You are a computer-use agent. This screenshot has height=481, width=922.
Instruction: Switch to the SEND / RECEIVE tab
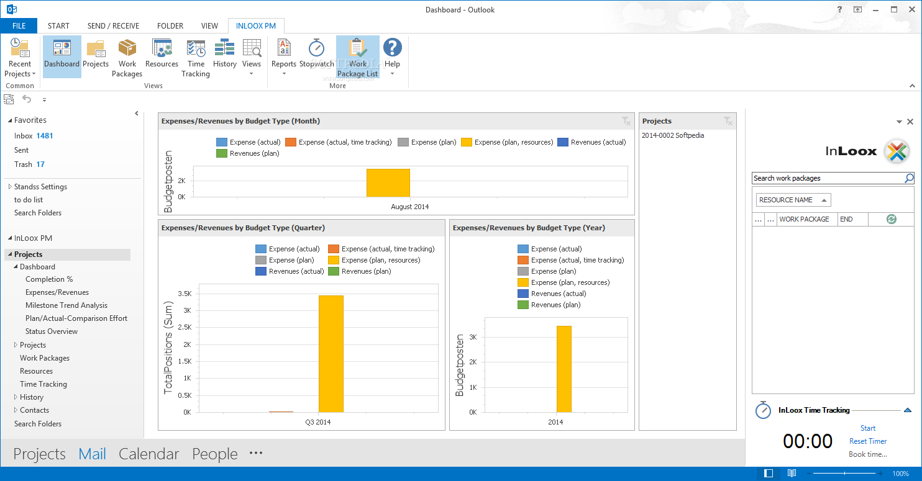[x=113, y=25]
